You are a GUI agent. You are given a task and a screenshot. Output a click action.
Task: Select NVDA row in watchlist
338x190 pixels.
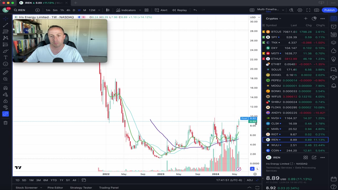point(295,118)
